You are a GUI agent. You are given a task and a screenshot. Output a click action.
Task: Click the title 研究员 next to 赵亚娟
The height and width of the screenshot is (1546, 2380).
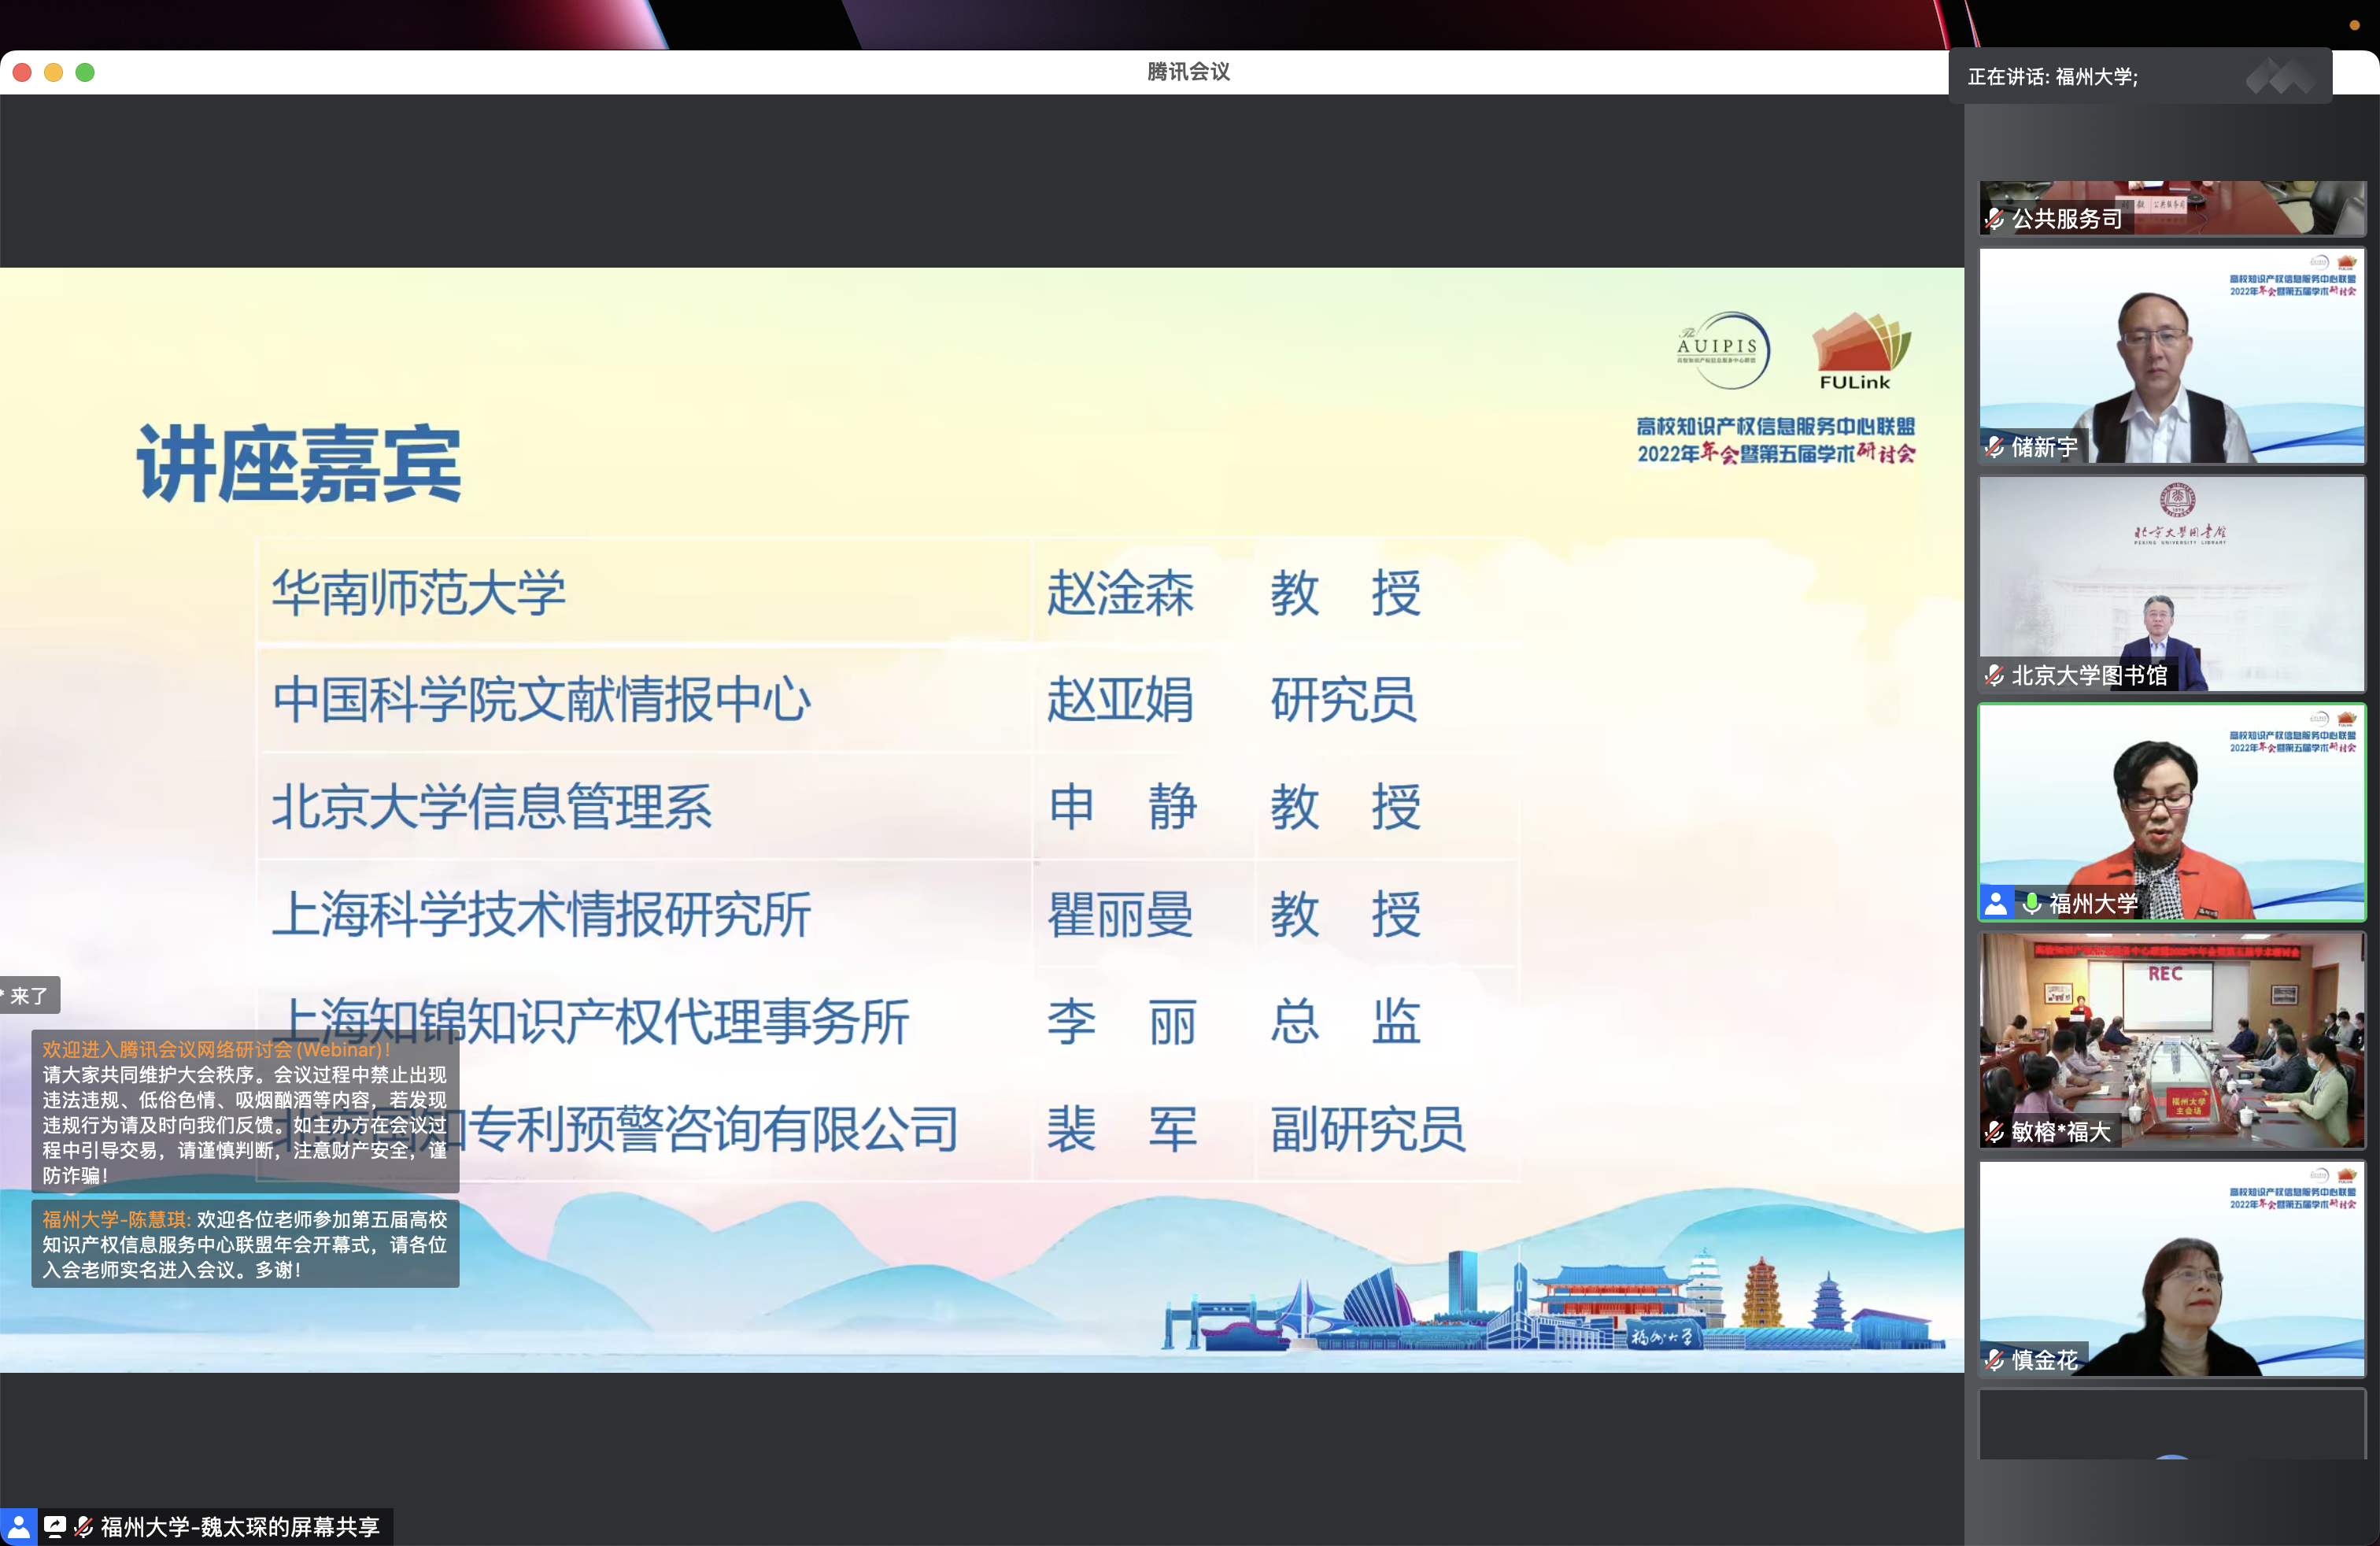pyautogui.click(x=1343, y=700)
